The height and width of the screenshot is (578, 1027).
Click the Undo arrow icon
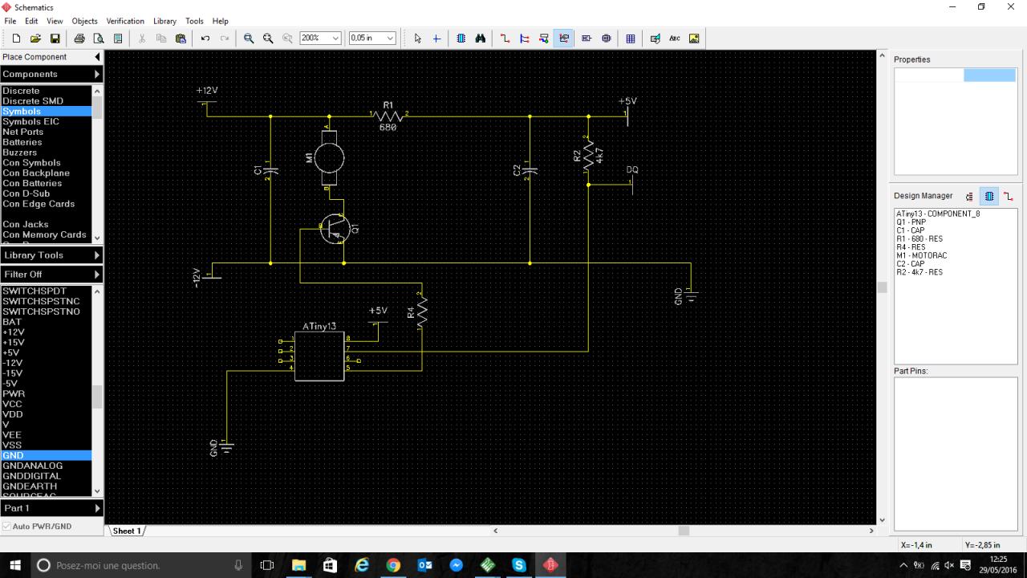tap(205, 39)
